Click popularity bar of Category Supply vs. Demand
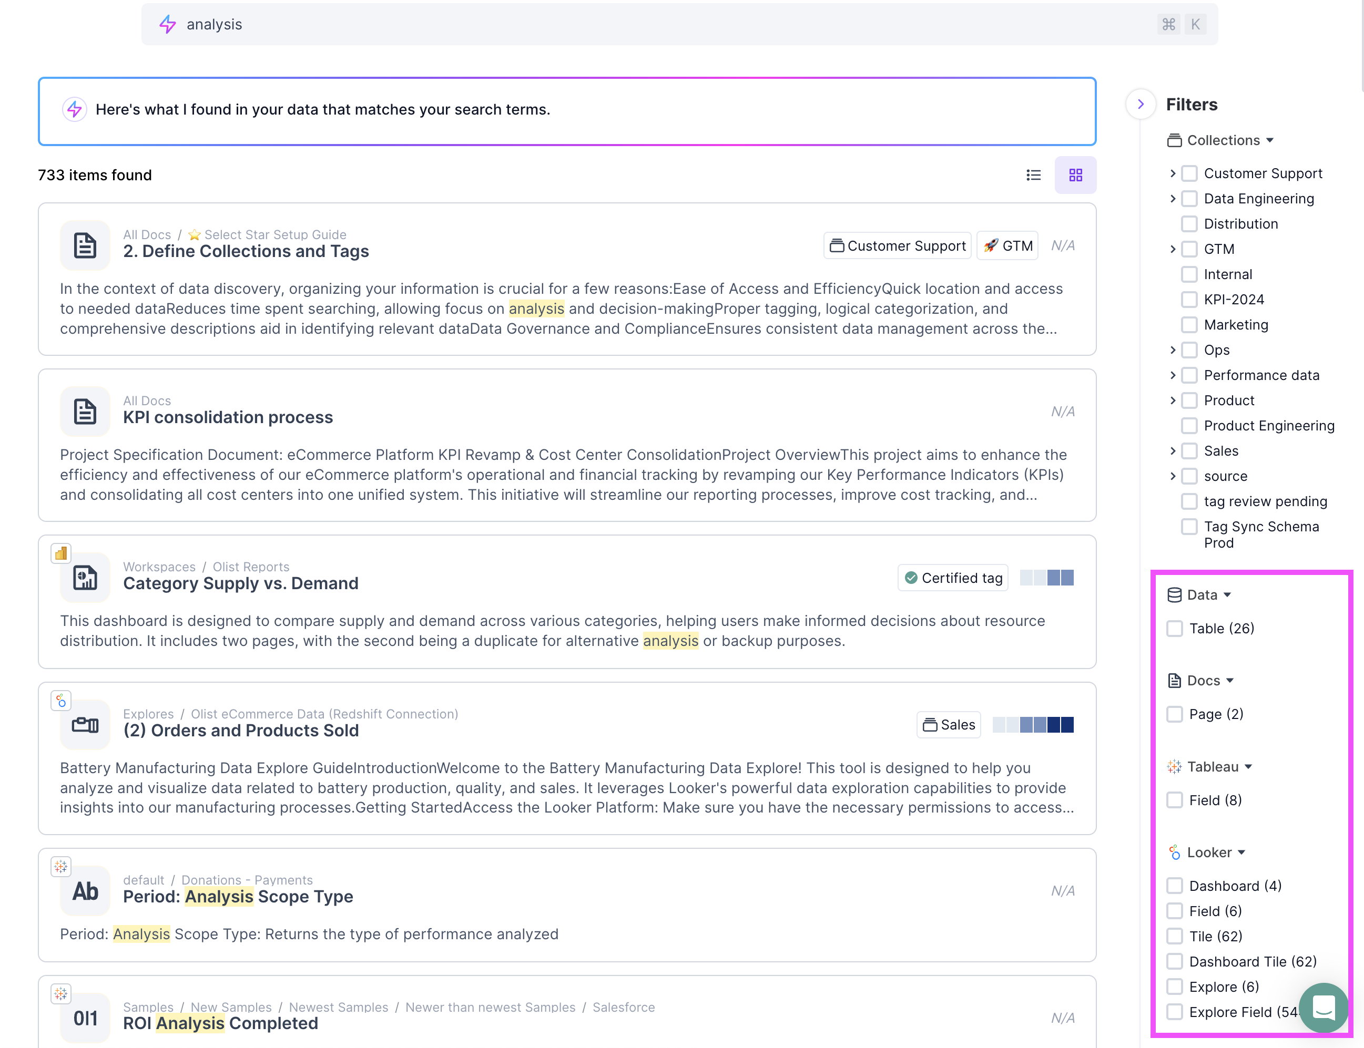The width and height of the screenshot is (1364, 1048). [1046, 578]
